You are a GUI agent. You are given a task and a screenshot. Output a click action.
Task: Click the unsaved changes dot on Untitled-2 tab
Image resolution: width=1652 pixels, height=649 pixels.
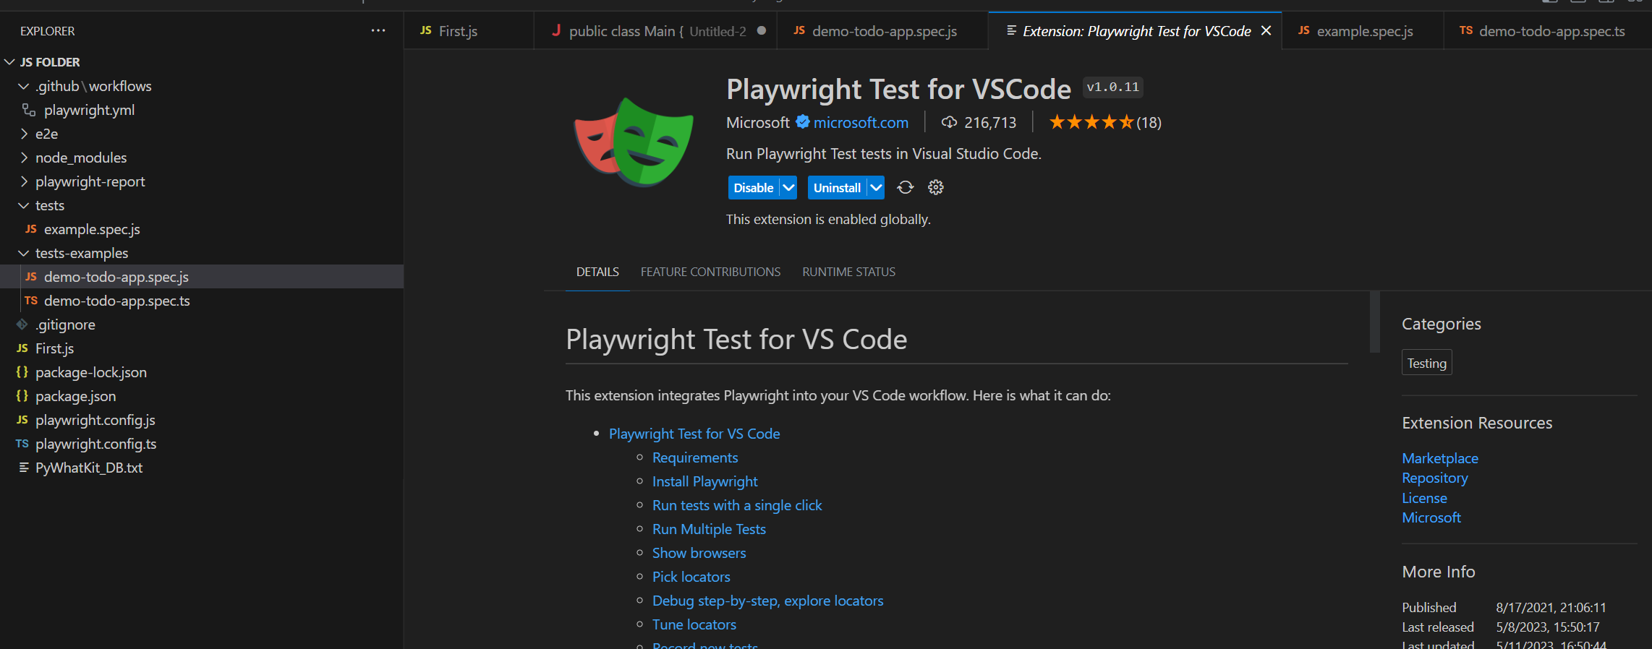tap(761, 31)
